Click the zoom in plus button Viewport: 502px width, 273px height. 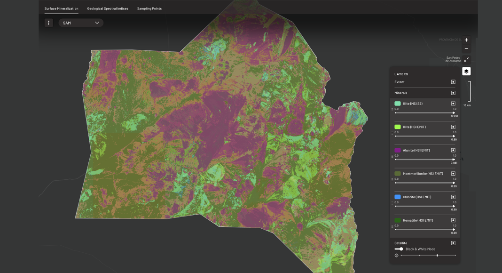466,40
